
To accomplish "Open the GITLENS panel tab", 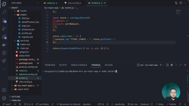I will click(x=109, y=65).
